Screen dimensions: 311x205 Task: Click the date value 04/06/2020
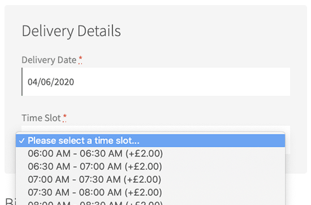pos(51,82)
